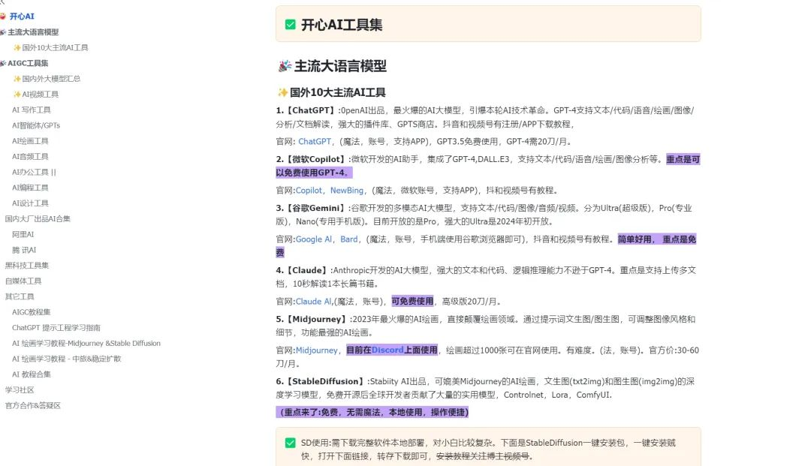
Task: Open the Midjourney official link
Action: [x=316, y=350]
